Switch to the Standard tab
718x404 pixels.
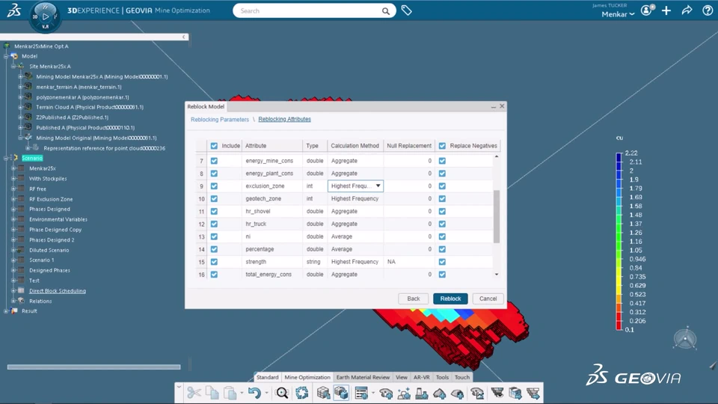tap(268, 377)
